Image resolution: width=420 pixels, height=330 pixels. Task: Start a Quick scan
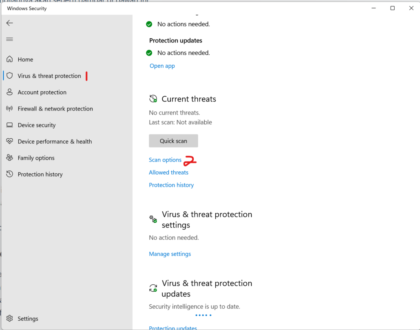tap(174, 141)
